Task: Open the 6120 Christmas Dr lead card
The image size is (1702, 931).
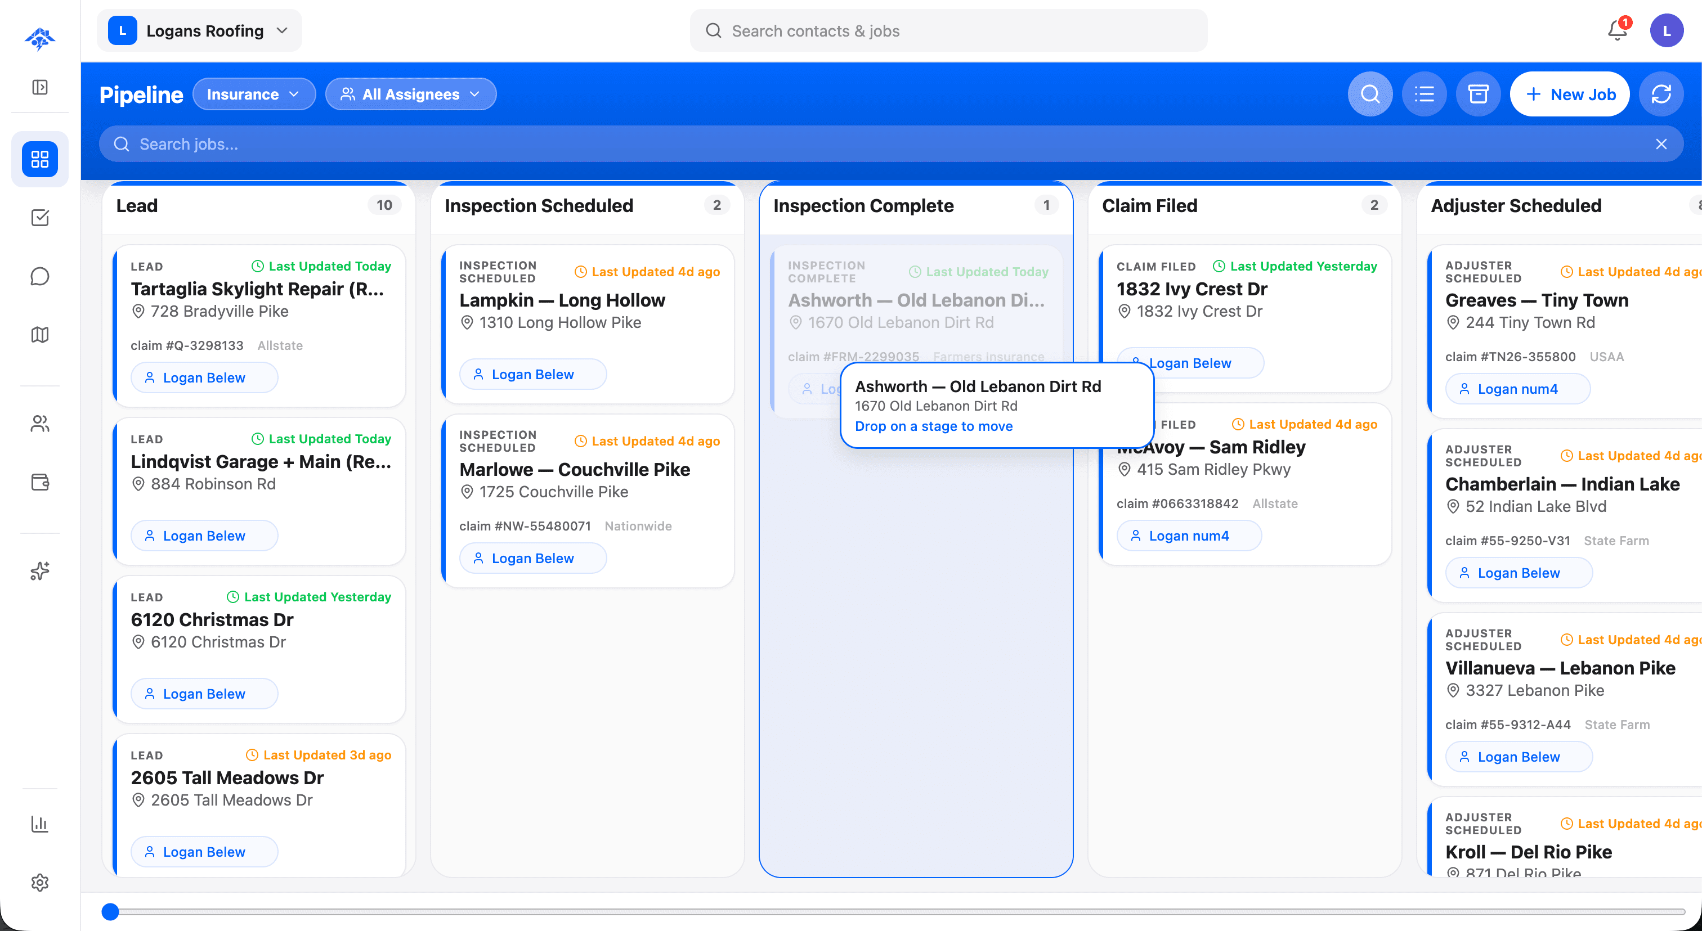Action: (x=259, y=649)
